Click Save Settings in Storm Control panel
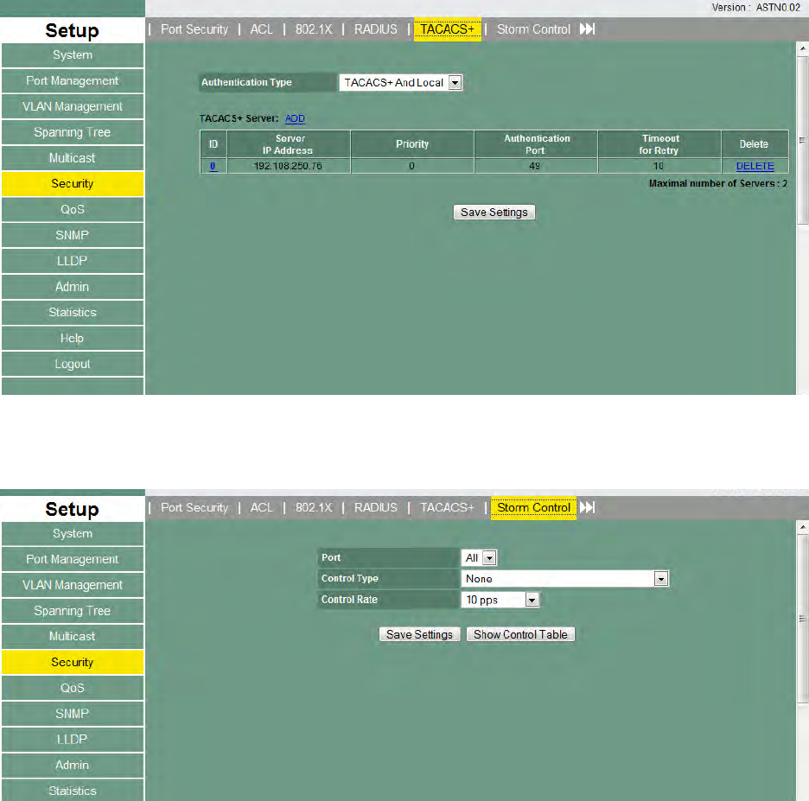809x801 pixels. (419, 634)
